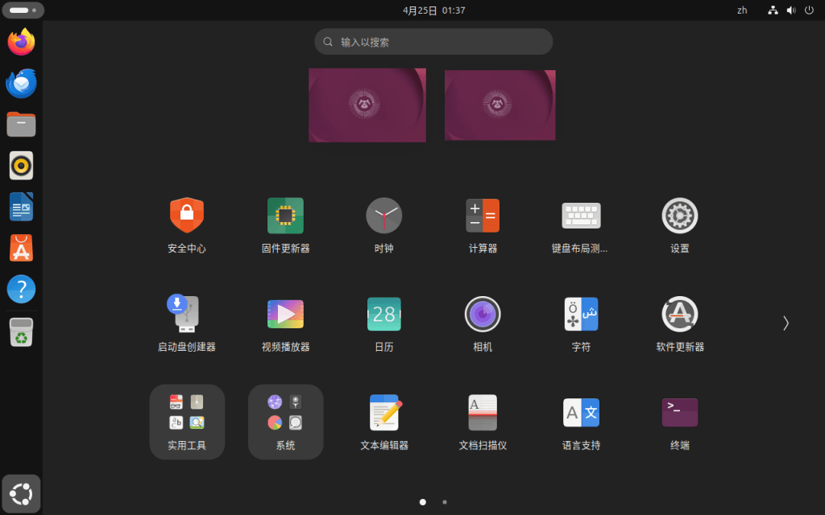Click the 输入以搜索 search field
Viewport: 825px width, 515px height.
tap(433, 42)
